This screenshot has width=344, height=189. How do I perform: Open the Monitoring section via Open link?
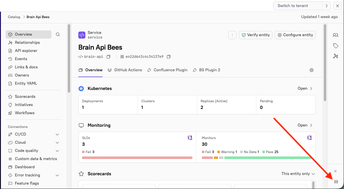(x=305, y=125)
